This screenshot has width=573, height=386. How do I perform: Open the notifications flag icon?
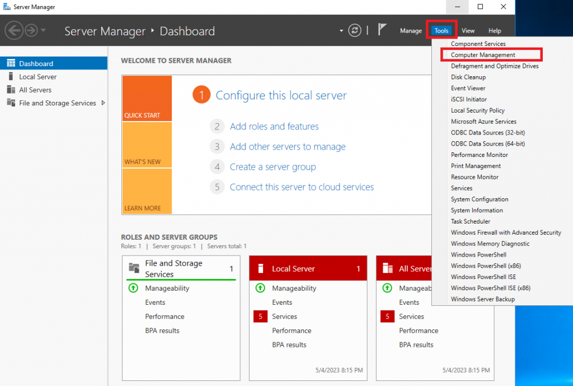382,29
